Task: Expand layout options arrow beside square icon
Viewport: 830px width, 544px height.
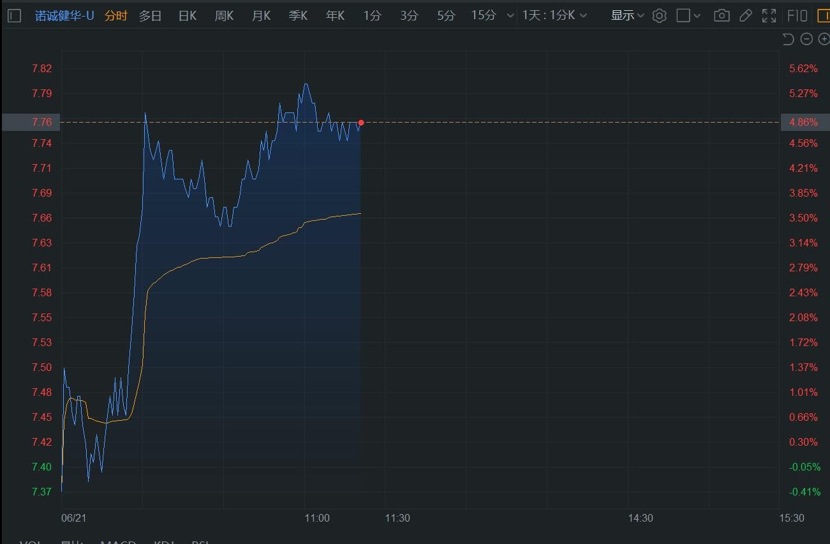Action: (697, 16)
